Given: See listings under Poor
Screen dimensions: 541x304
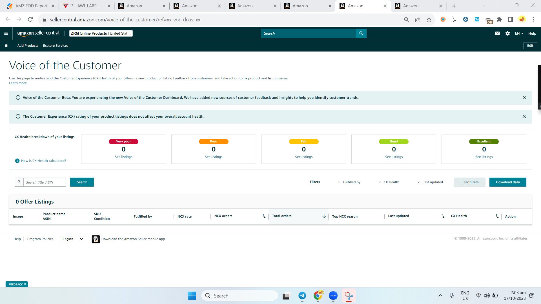Looking at the screenshot, I should (x=214, y=157).
